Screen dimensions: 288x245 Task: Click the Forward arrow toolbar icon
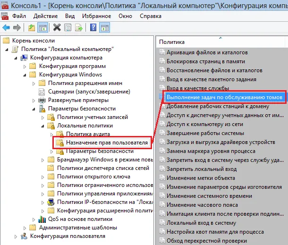click(x=17, y=28)
